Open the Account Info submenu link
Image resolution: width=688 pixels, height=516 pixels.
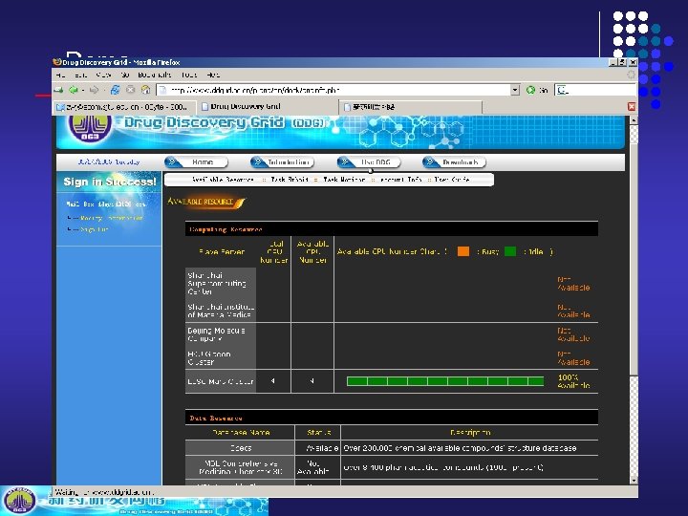(400, 180)
